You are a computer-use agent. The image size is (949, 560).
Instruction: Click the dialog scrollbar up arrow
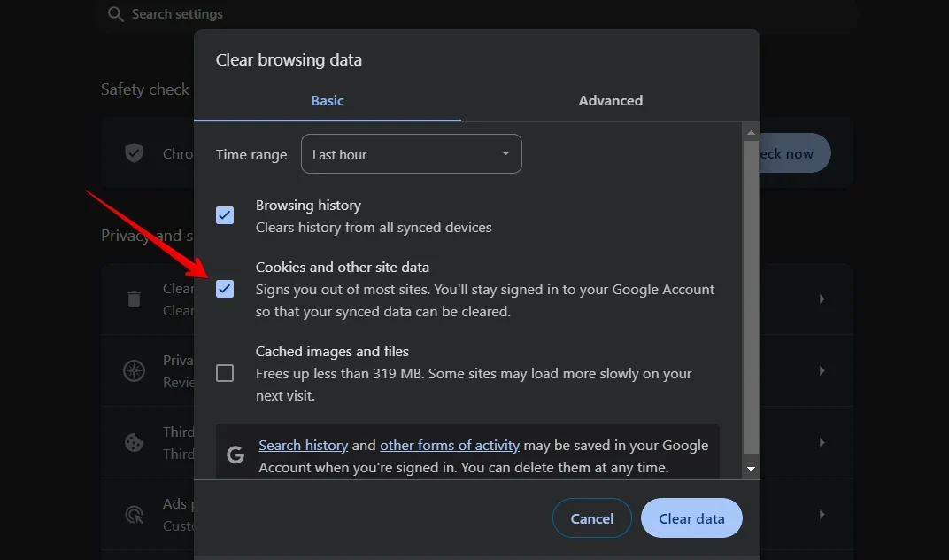pos(751,132)
